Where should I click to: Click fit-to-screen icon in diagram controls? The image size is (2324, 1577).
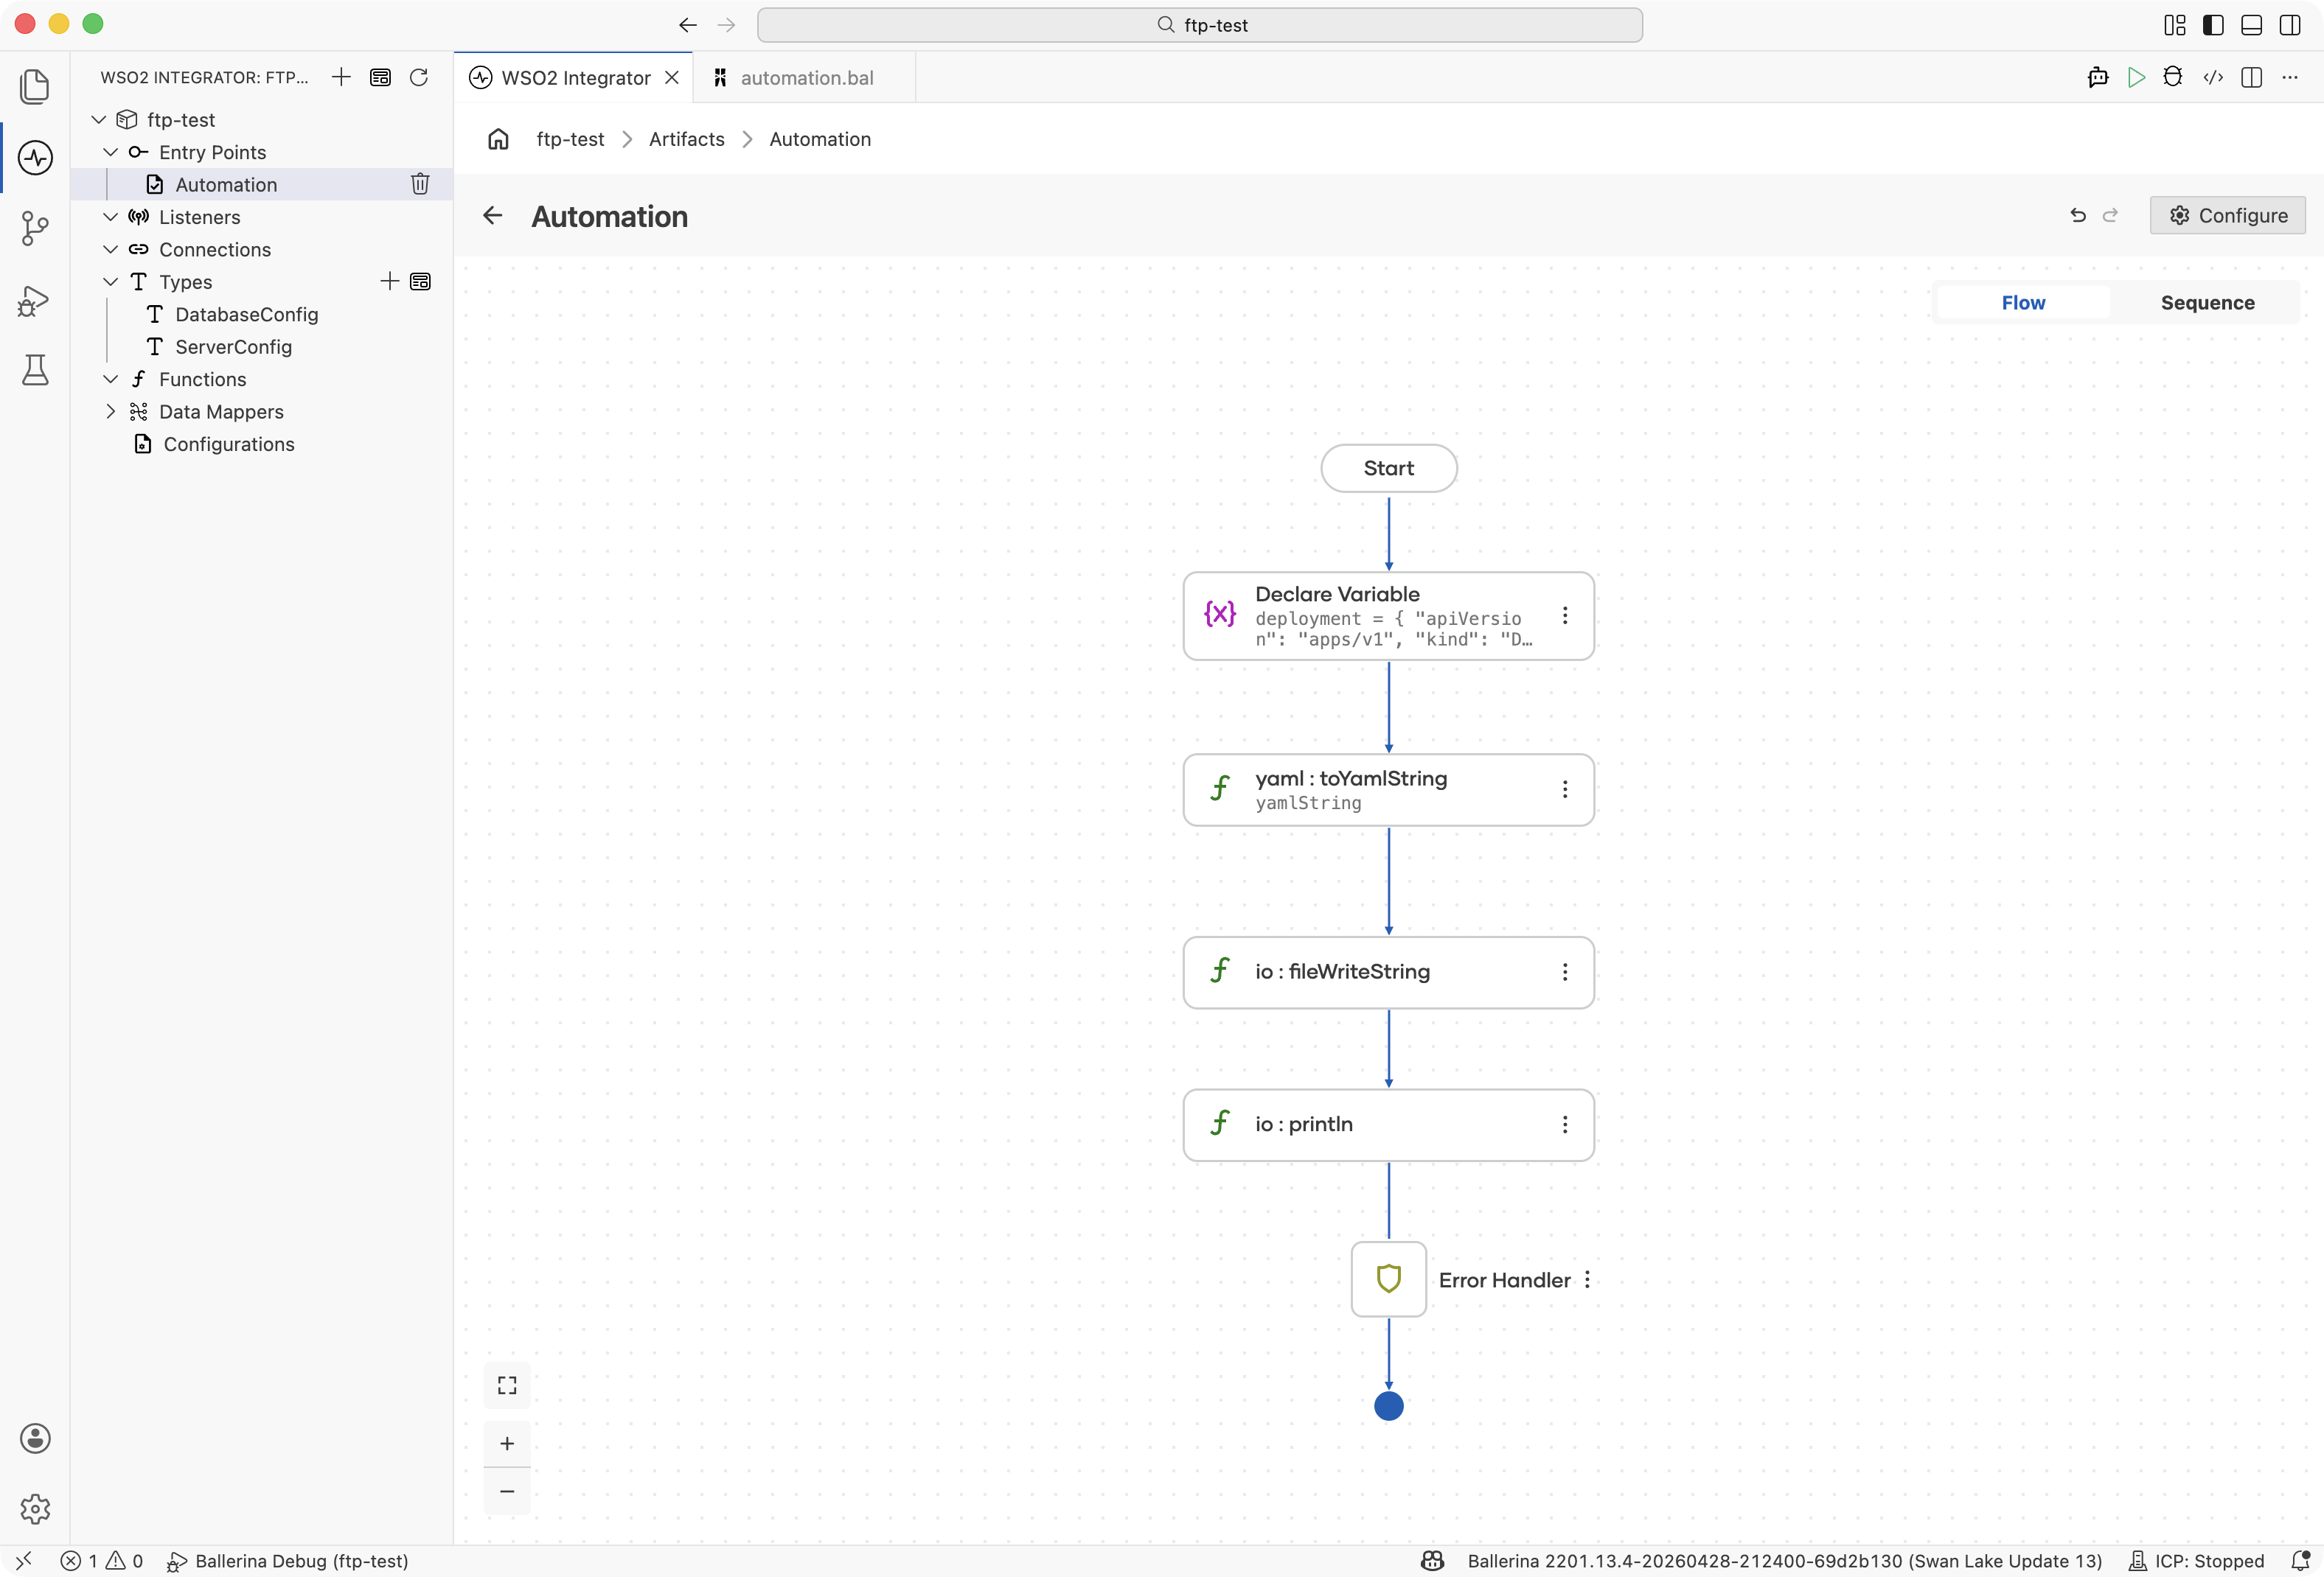507,1385
